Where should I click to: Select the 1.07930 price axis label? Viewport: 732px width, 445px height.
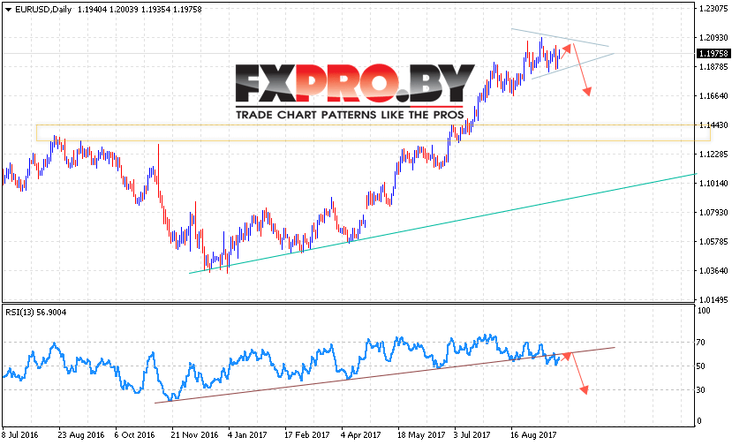point(713,213)
